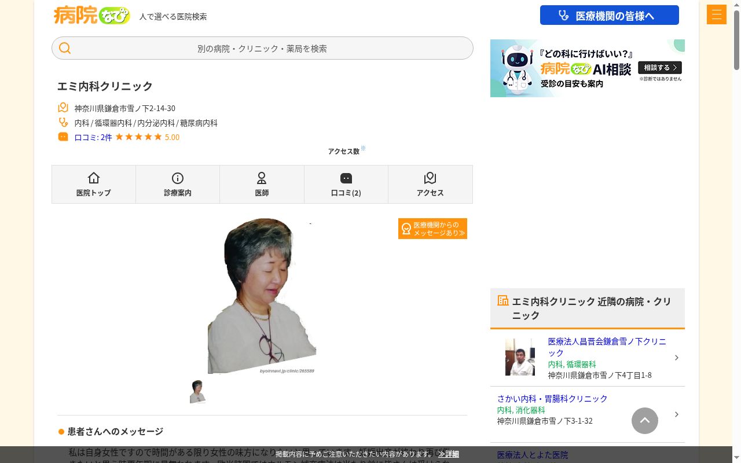Click the エミ内科クリニック heading

(105, 86)
